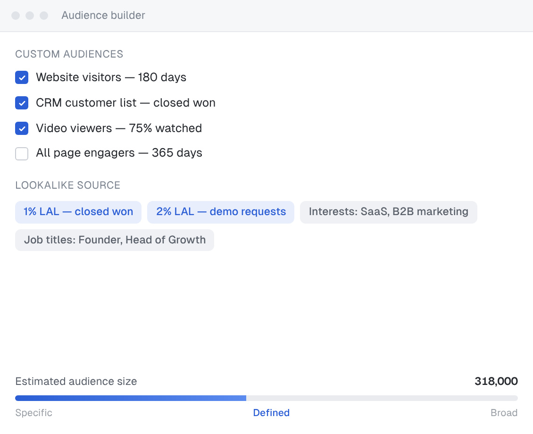This screenshot has width=533, height=434.
Task: Click the third window control dot
Action: point(44,16)
